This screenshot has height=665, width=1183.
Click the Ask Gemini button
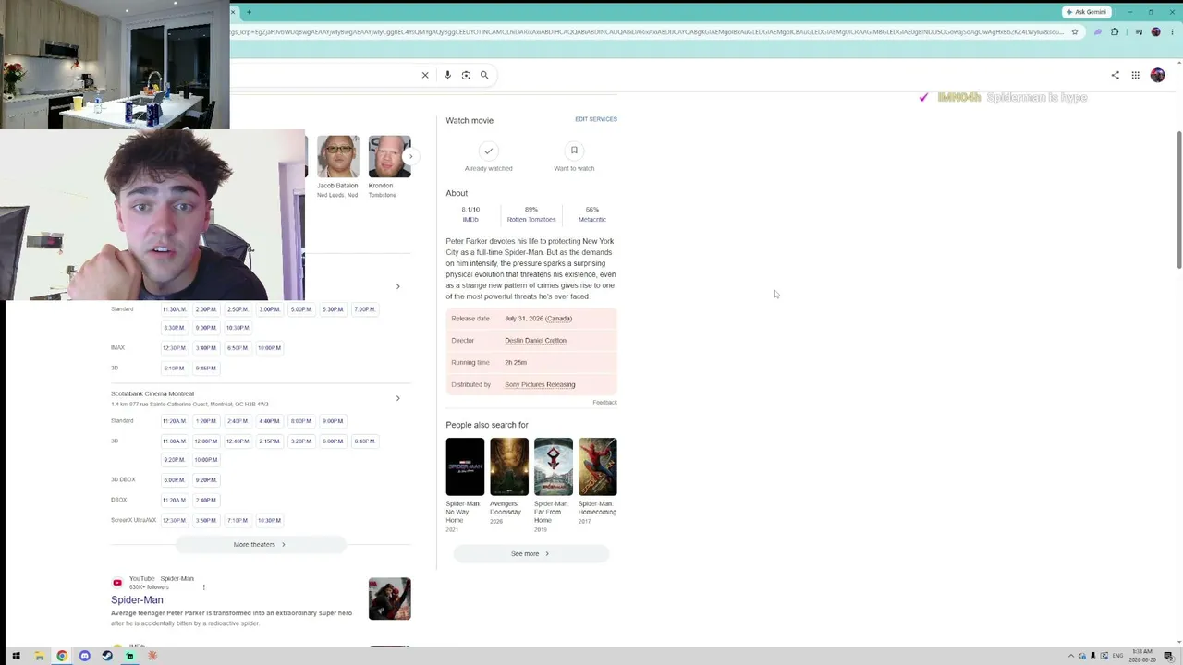coord(1086,12)
